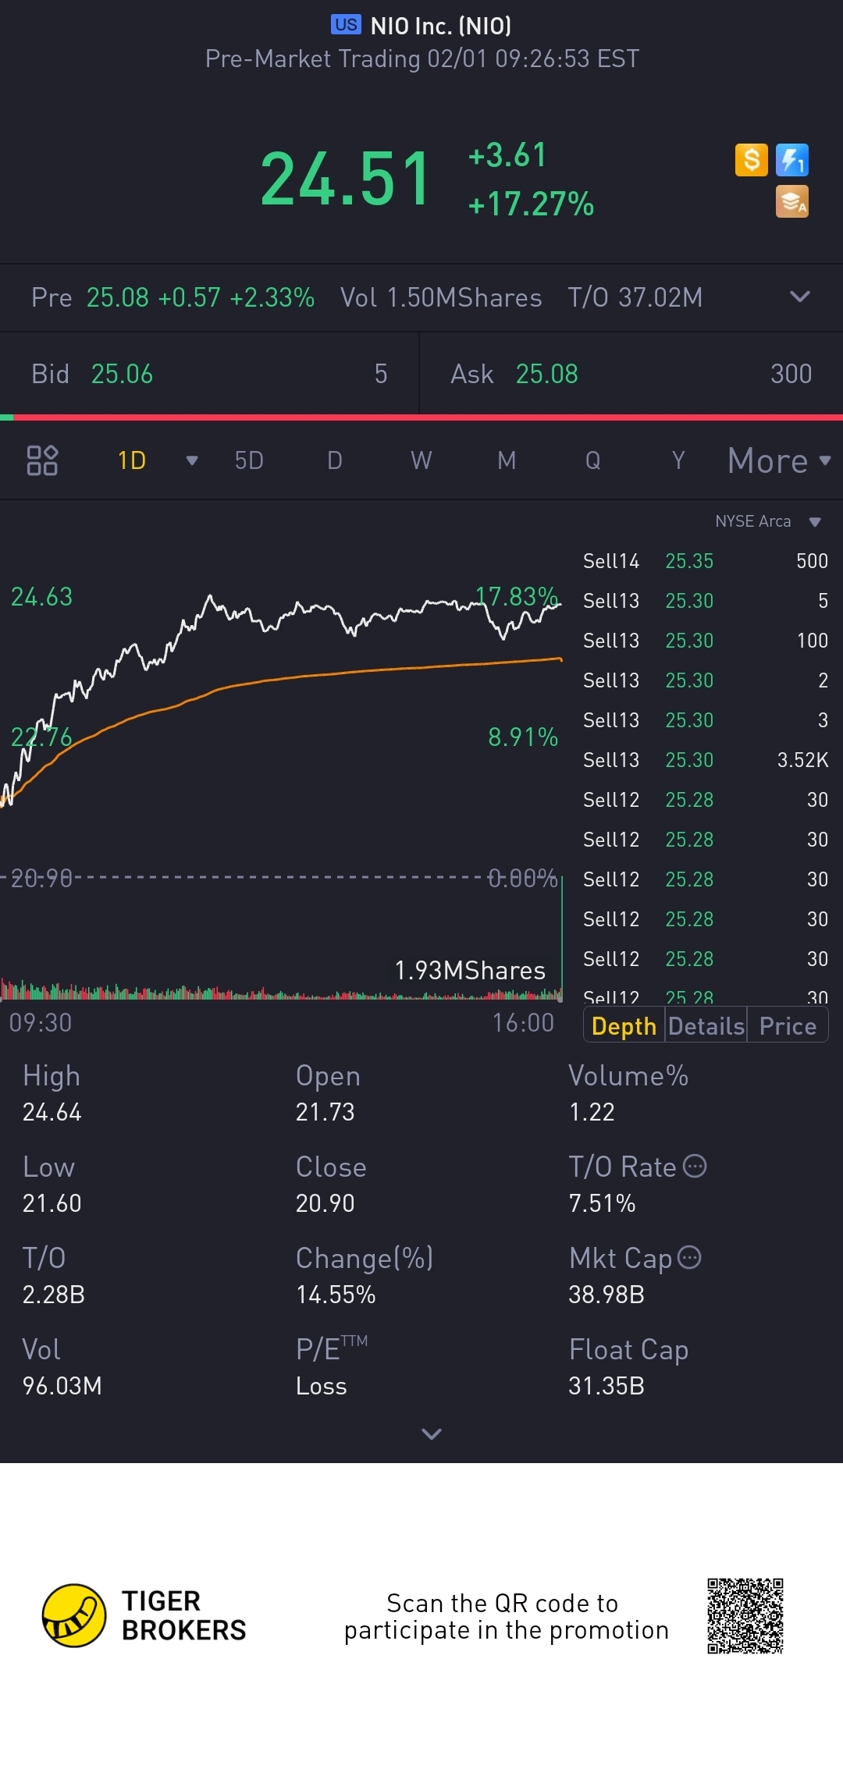The width and height of the screenshot is (843, 1769).
Task: Tap the US market flag badge
Action: click(x=346, y=25)
